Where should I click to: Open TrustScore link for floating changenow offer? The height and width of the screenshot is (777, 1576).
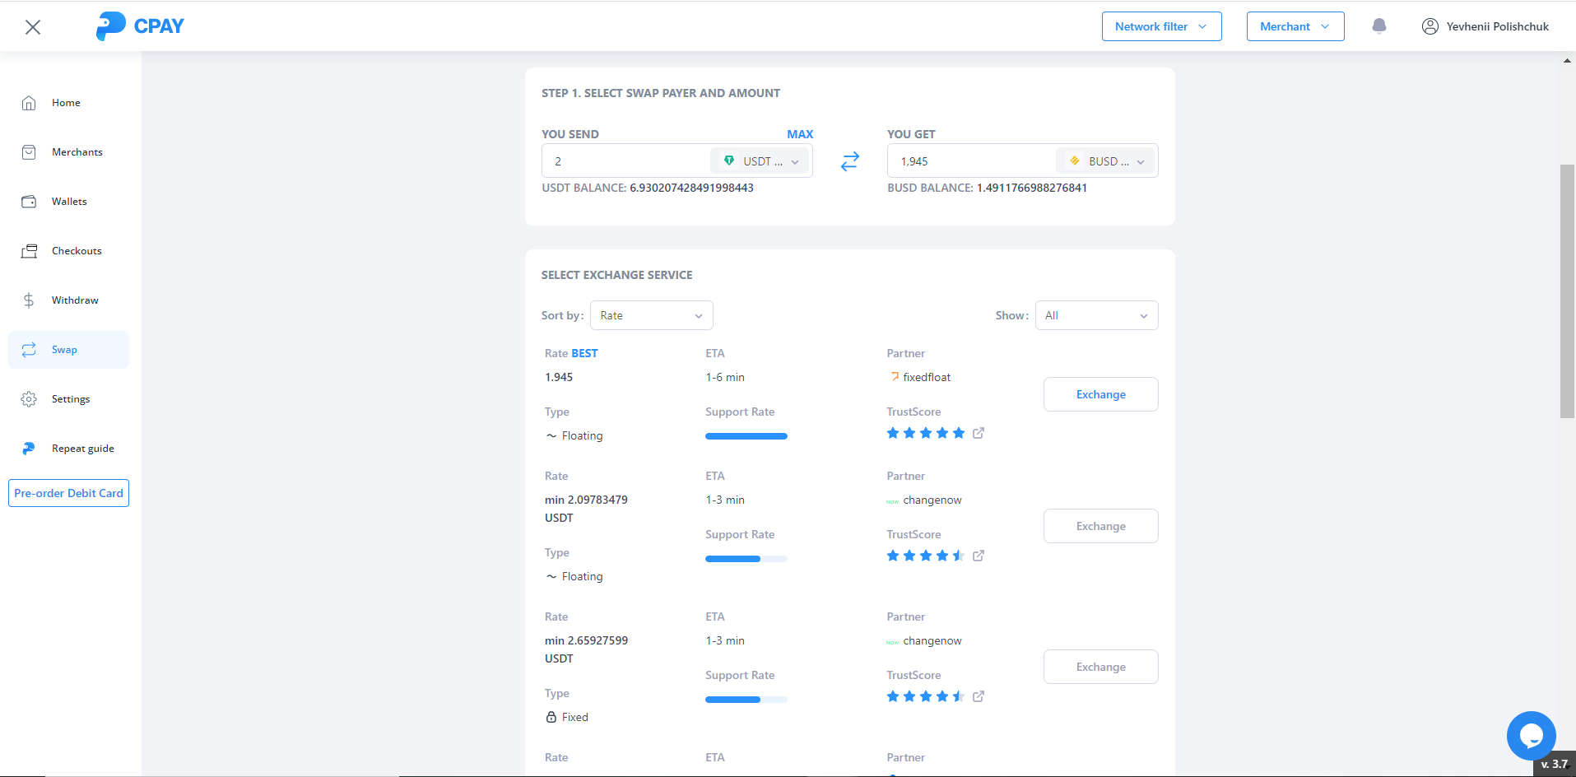[x=978, y=556]
